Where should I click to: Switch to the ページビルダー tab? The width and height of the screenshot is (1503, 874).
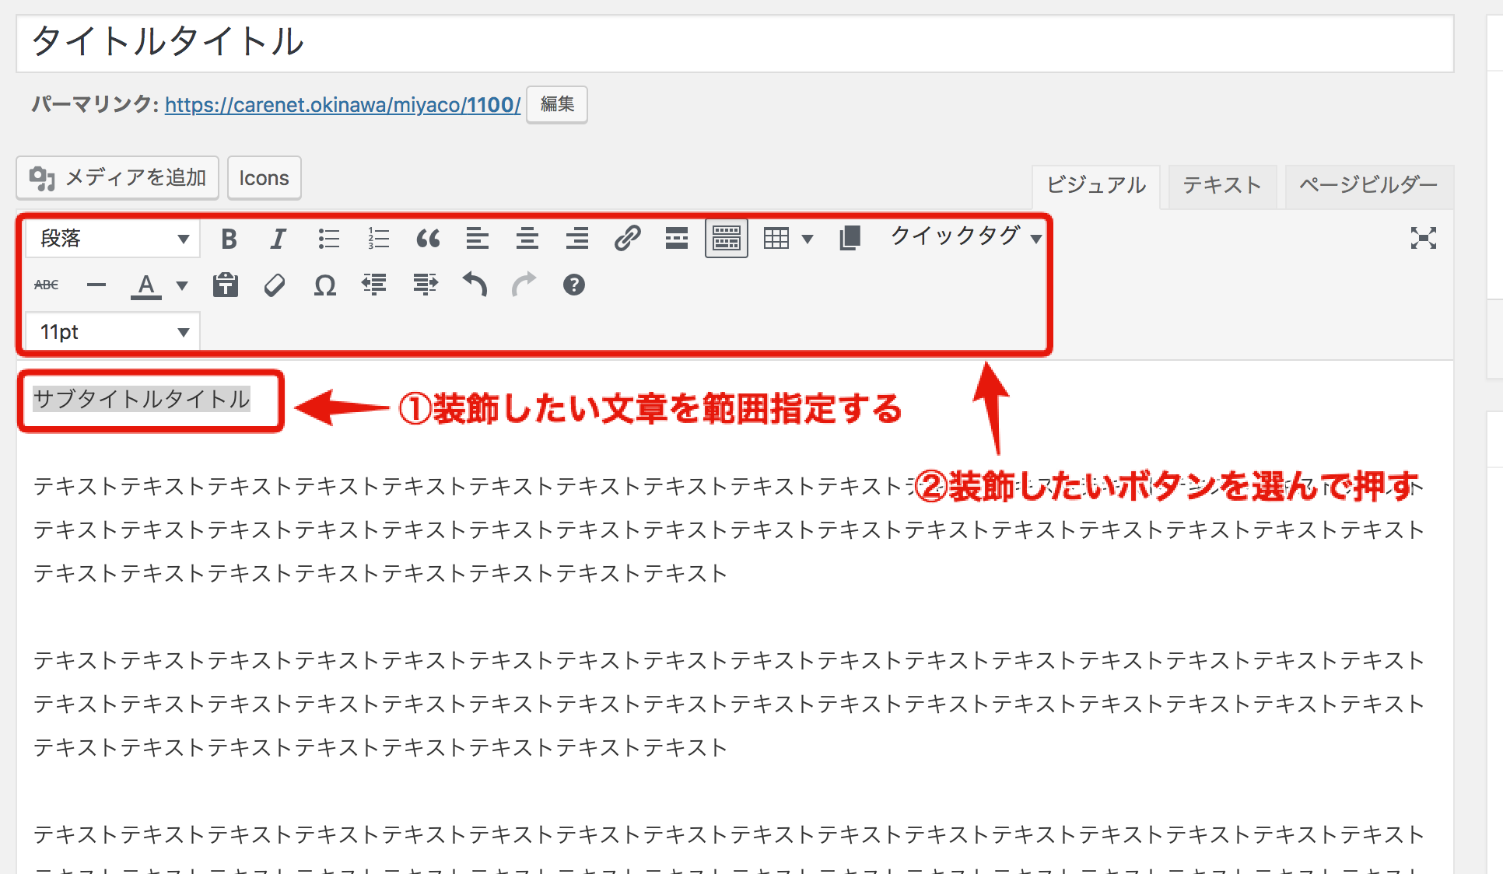pos(1368,185)
